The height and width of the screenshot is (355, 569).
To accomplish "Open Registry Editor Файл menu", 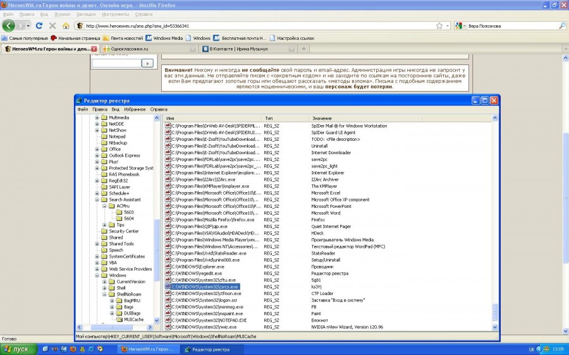I will click(82, 109).
